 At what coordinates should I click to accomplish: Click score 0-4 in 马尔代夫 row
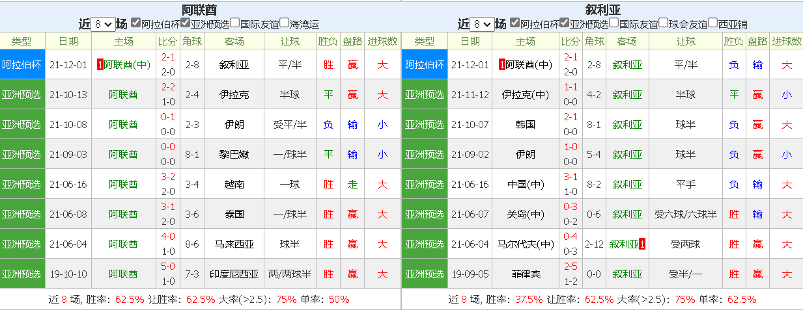point(571,237)
